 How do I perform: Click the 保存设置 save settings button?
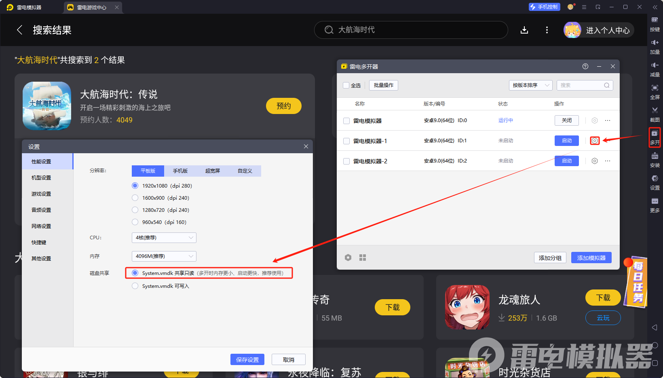click(x=247, y=359)
